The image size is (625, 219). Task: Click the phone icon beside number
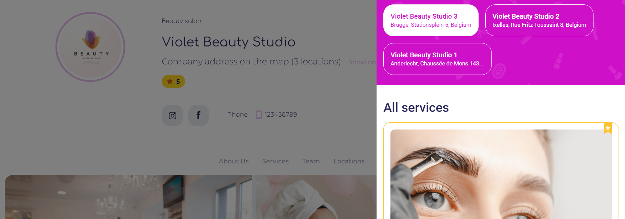[259, 115]
